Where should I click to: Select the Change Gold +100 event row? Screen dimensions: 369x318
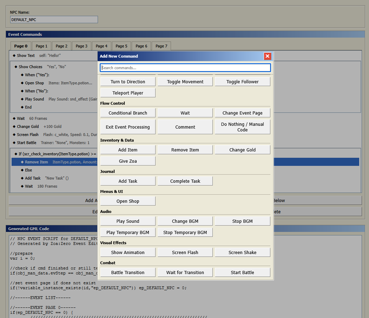point(28,126)
